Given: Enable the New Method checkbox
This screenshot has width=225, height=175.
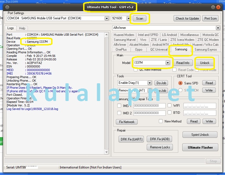Looking at the screenshot, I should [x=161, y=121].
